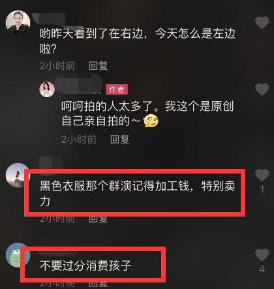The image size is (274, 289).
Task: Select the comment text 不要过分消费孩子
Action: (85, 266)
